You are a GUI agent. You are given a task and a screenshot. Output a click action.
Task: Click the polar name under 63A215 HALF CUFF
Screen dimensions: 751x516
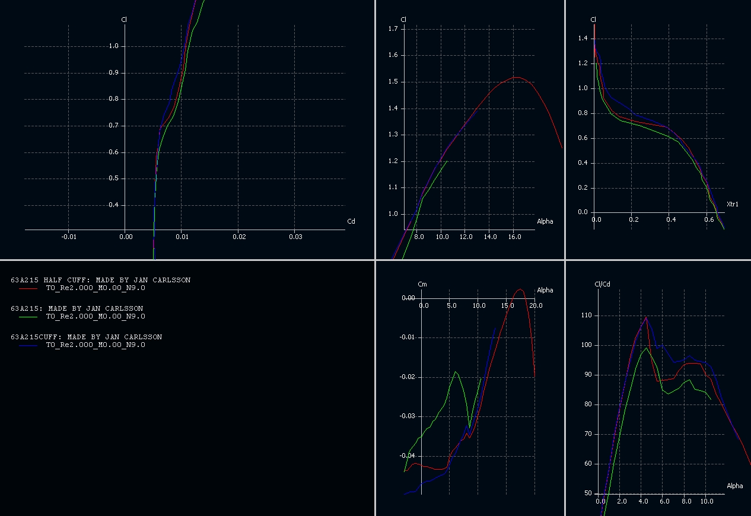coord(95,288)
